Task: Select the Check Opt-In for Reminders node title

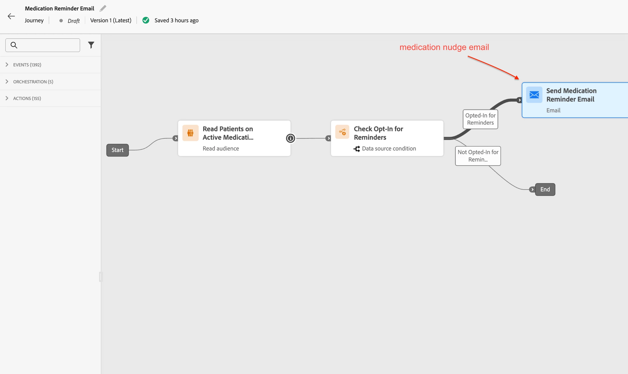Action: [x=378, y=133]
